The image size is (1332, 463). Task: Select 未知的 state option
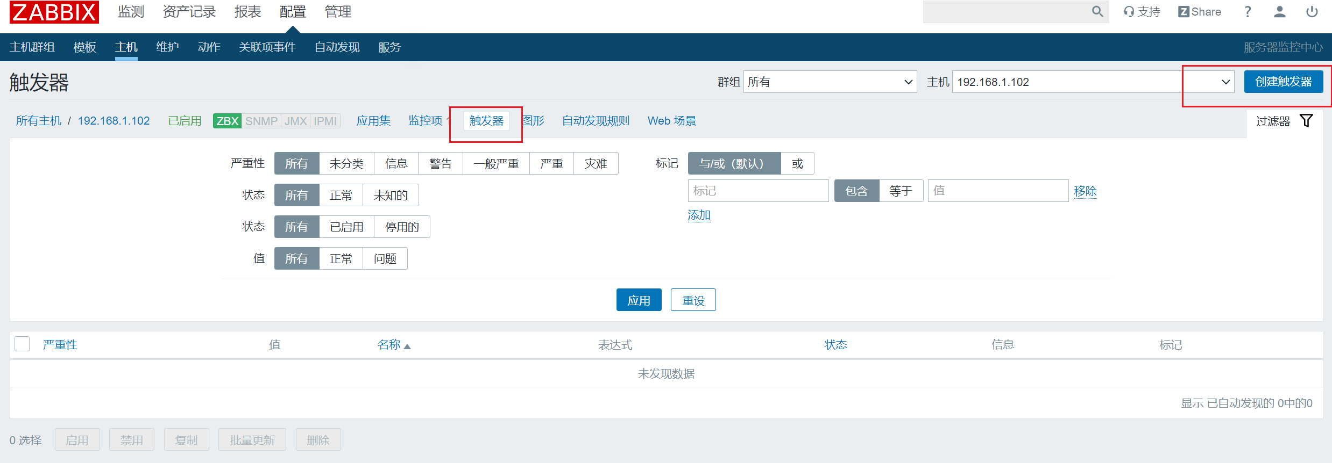pos(391,195)
